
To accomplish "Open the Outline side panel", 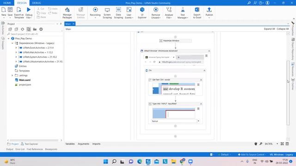I will 293,84.
